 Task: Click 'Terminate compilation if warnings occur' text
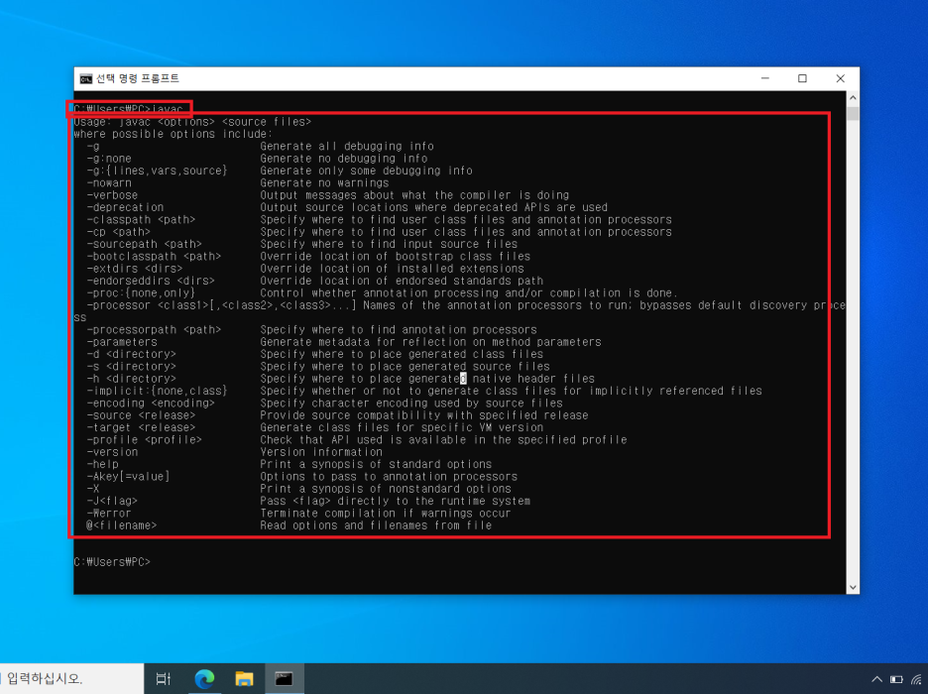(386, 514)
